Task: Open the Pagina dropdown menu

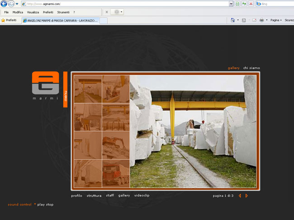Action: (276, 20)
